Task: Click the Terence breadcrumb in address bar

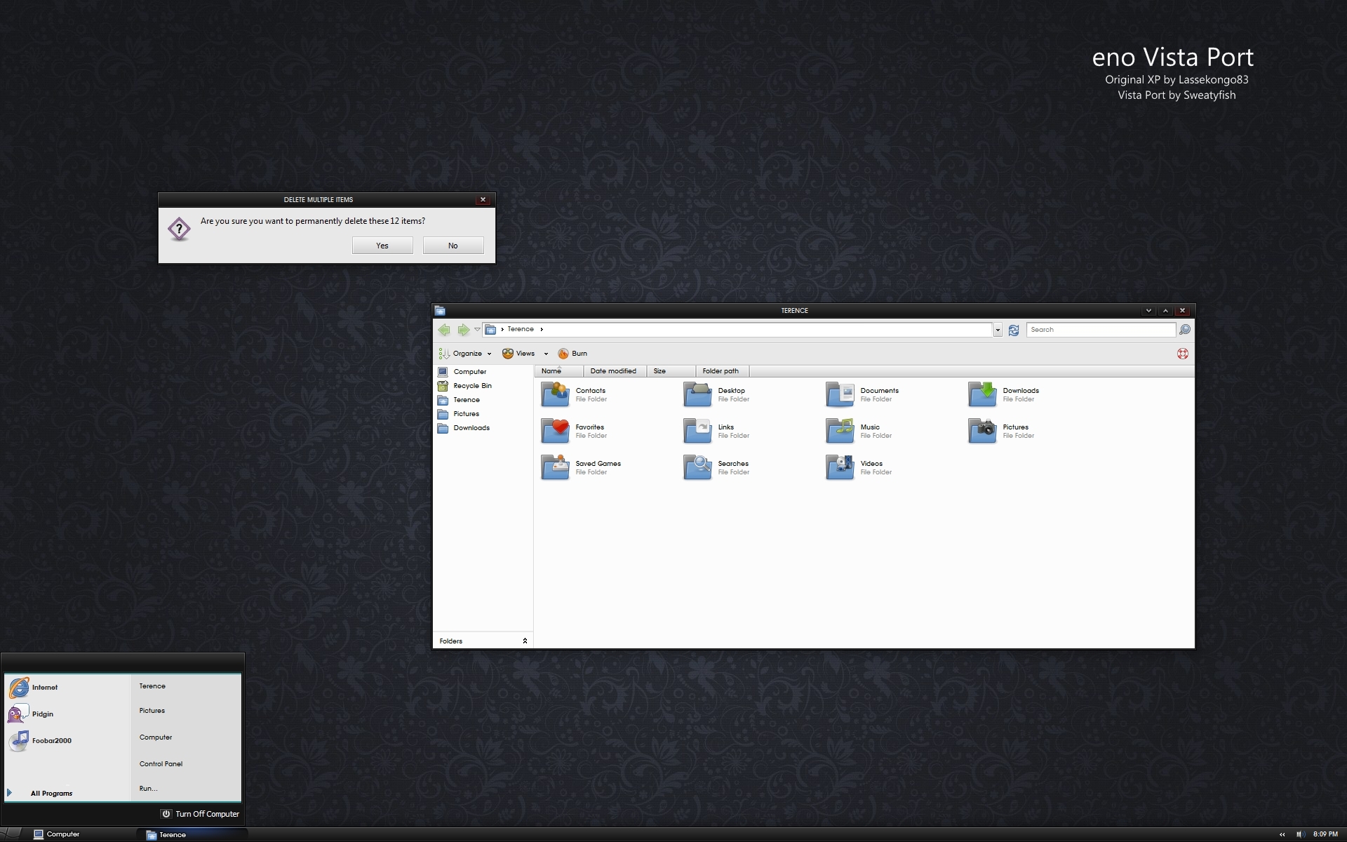Action: tap(521, 329)
